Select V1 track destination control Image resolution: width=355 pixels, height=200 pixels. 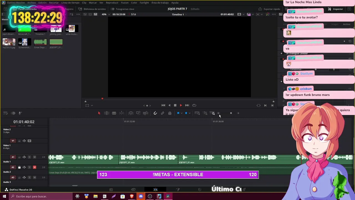(13, 141)
